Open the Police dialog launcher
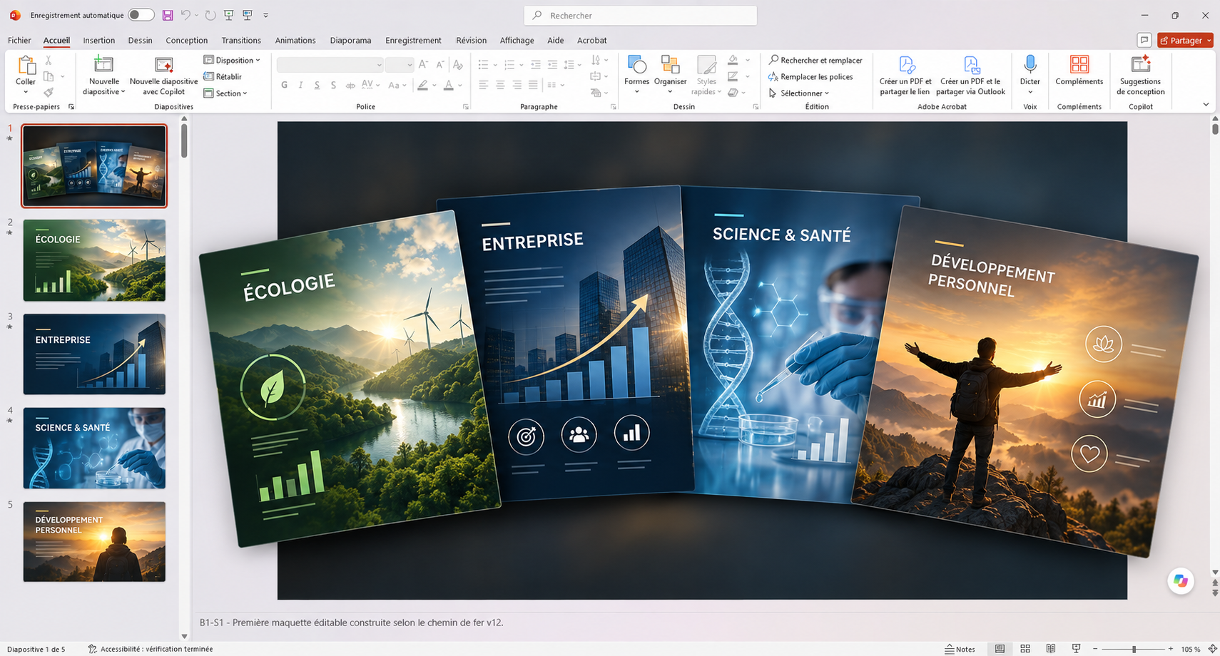This screenshot has height=656, width=1220. pos(466,106)
